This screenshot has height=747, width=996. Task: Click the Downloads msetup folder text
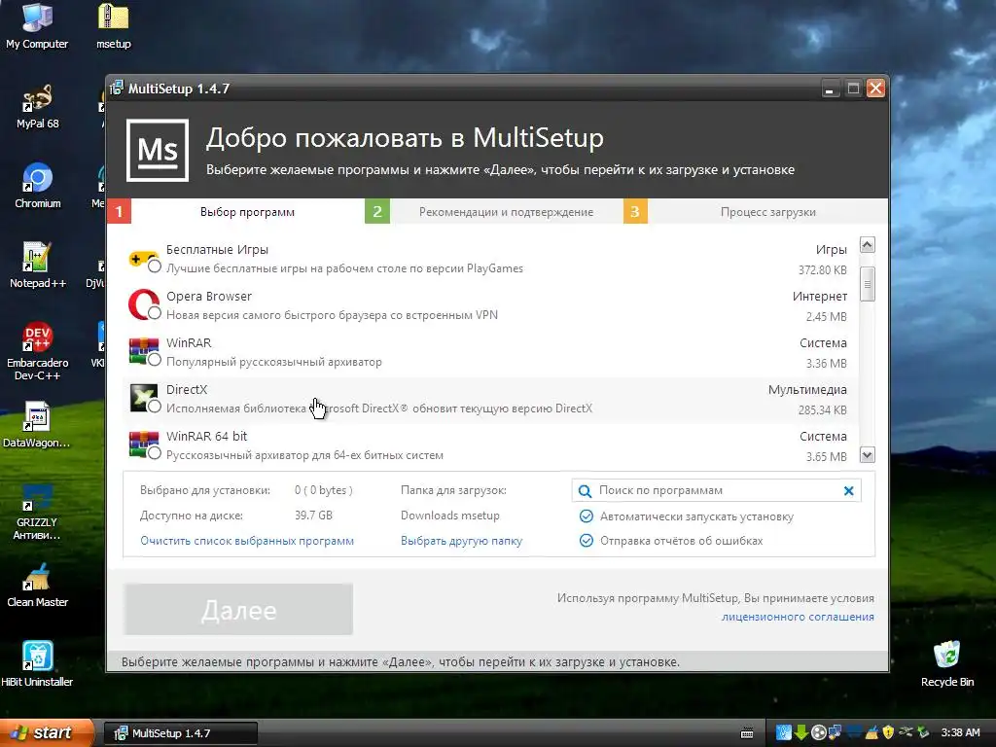[449, 516]
